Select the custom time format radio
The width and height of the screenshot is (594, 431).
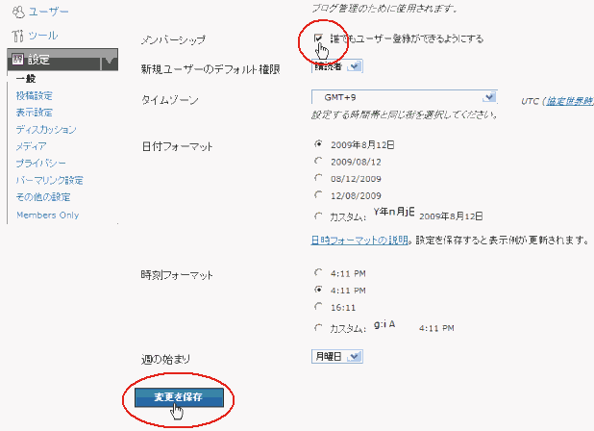318,327
